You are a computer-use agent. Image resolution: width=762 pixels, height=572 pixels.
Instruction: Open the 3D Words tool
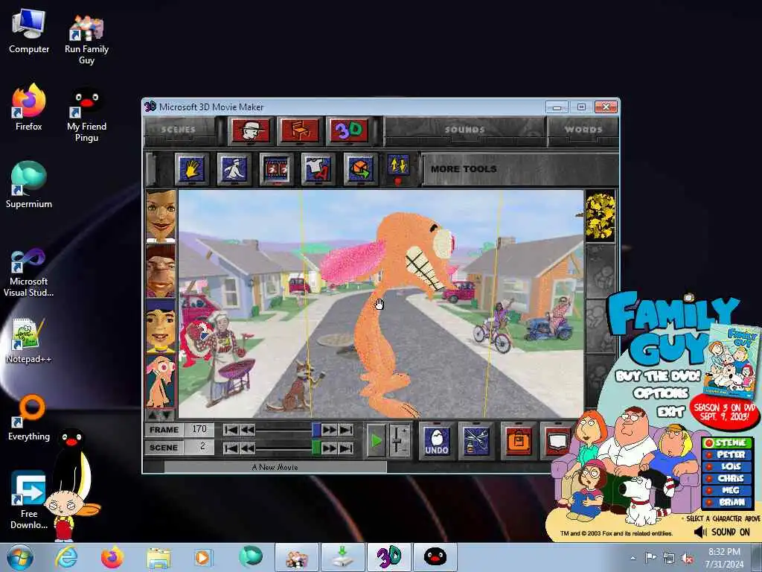click(x=349, y=130)
